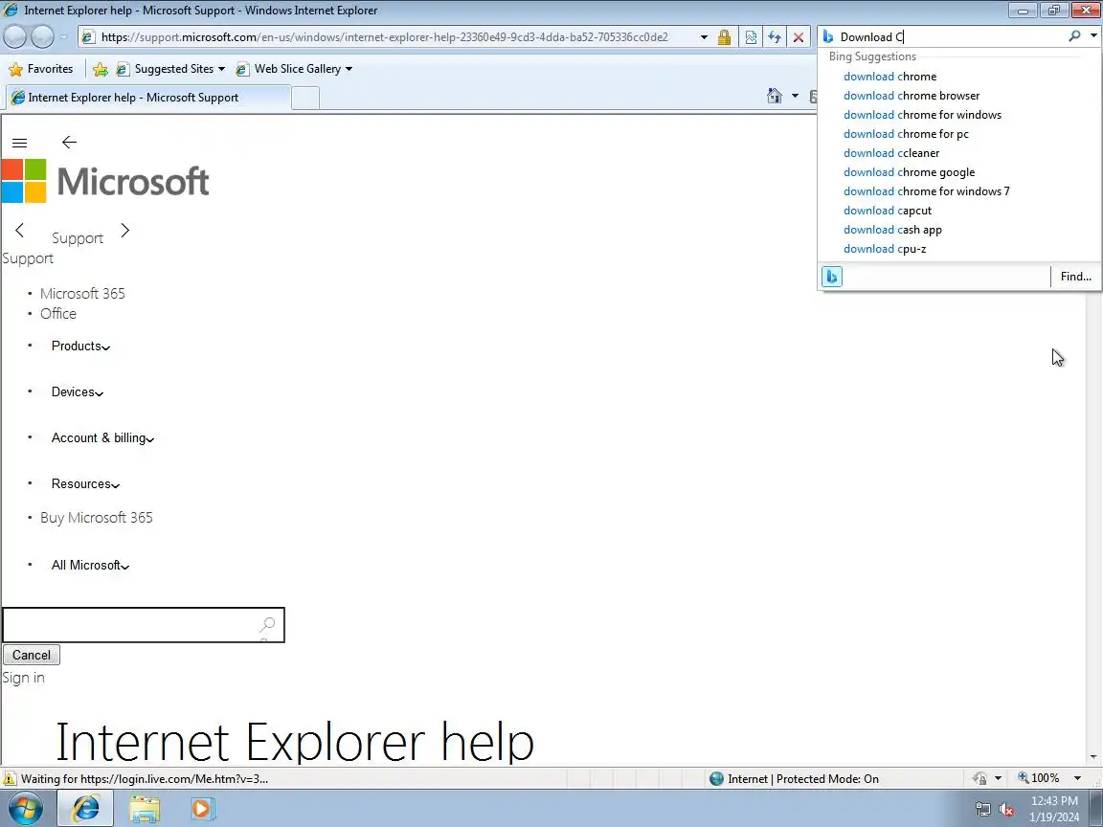Click the Bing provider icon in suggestions
The width and height of the screenshot is (1103, 827).
coord(831,277)
